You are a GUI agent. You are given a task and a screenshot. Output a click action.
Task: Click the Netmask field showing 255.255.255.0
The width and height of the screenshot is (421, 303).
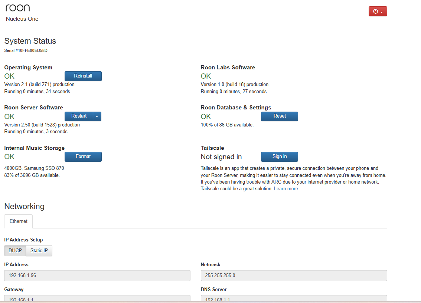point(294,276)
